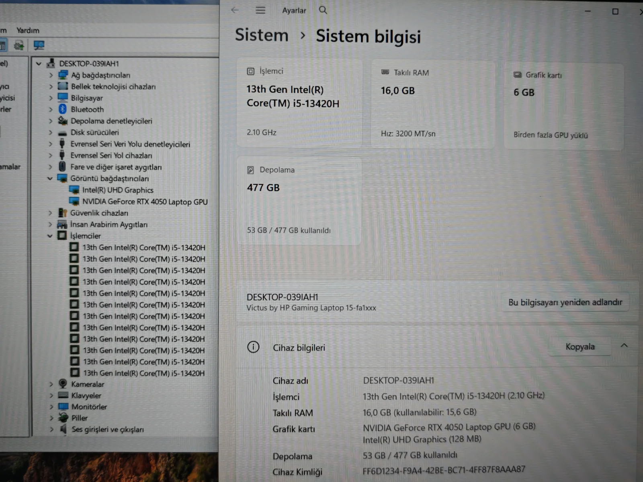Click the Monitörler display icon
The image size is (643, 482).
[63, 406]
